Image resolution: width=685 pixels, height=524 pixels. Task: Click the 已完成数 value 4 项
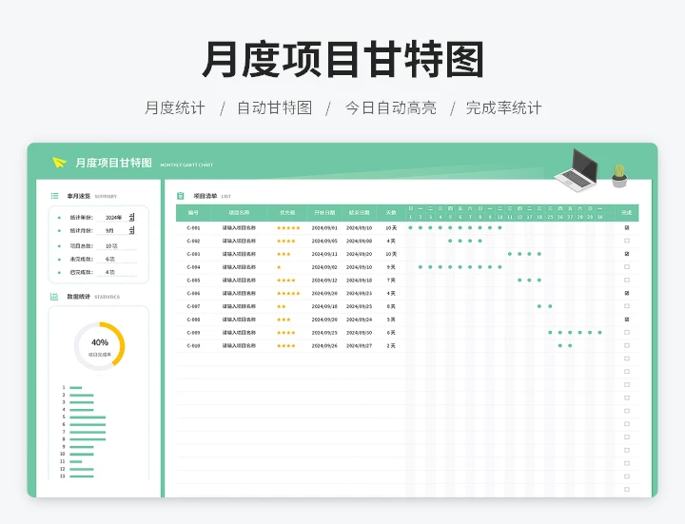[110, 273]
